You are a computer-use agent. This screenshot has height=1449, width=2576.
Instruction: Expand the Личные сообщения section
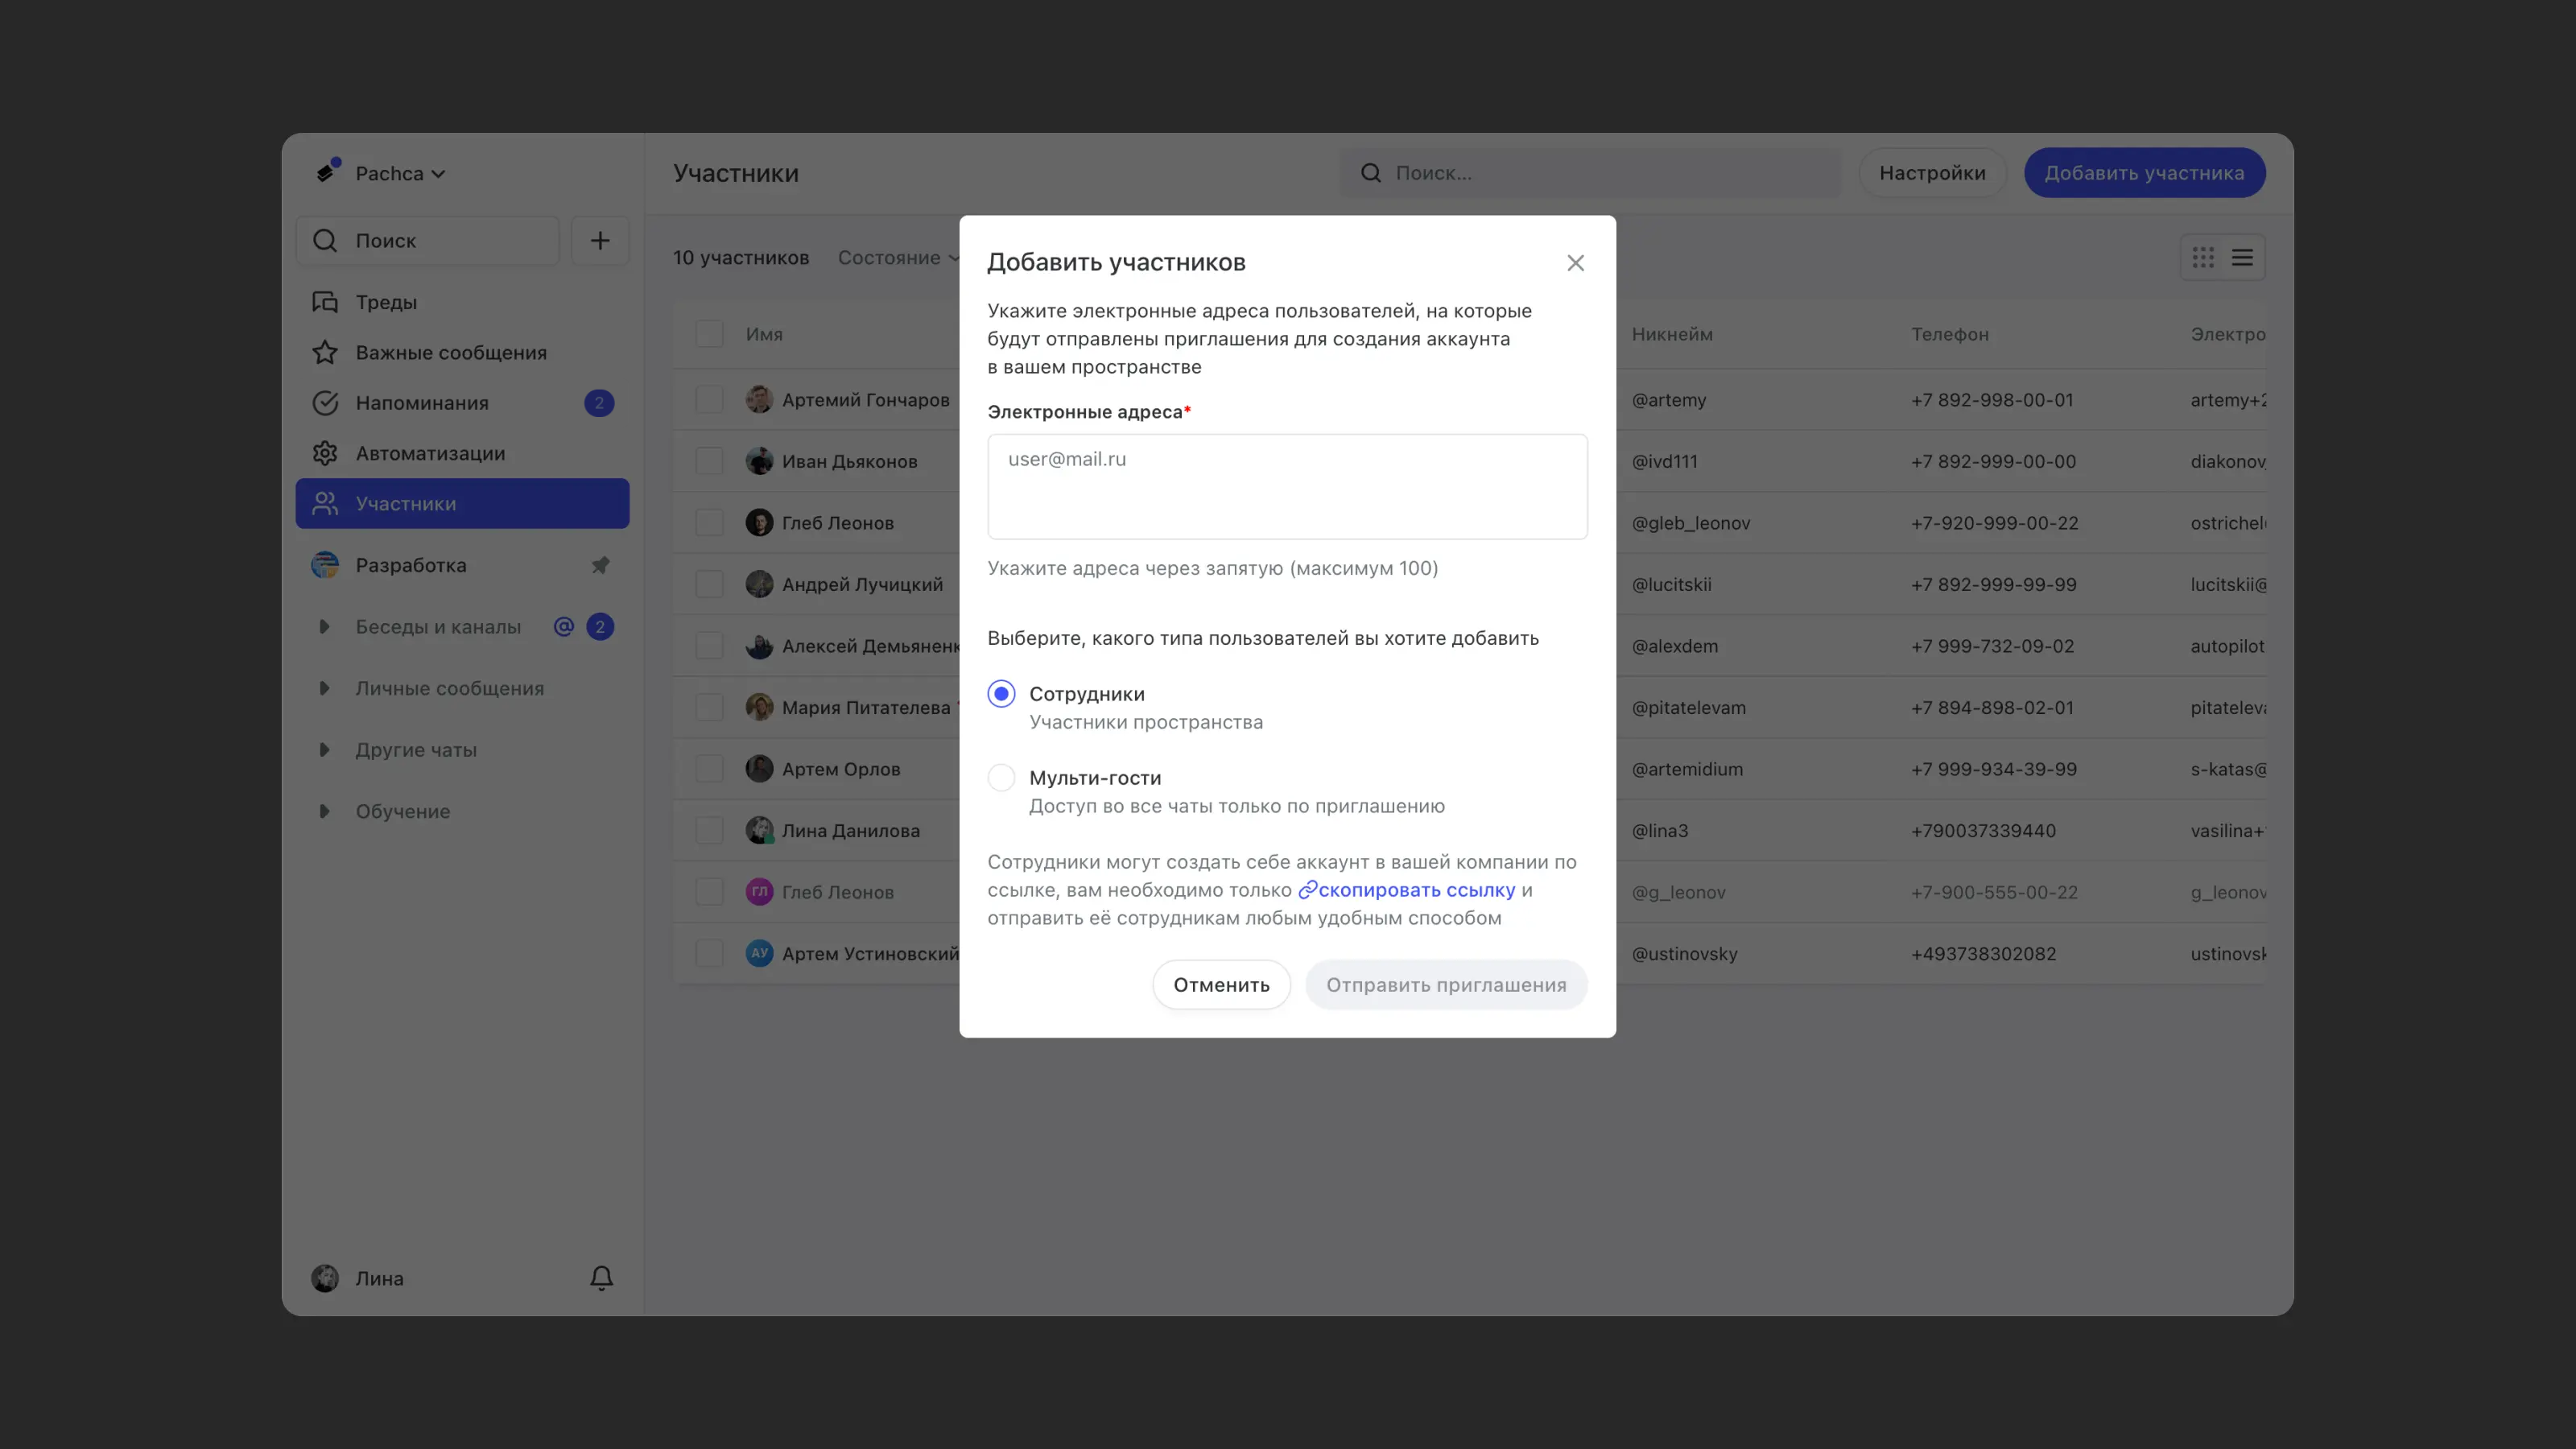coord(324,688)
